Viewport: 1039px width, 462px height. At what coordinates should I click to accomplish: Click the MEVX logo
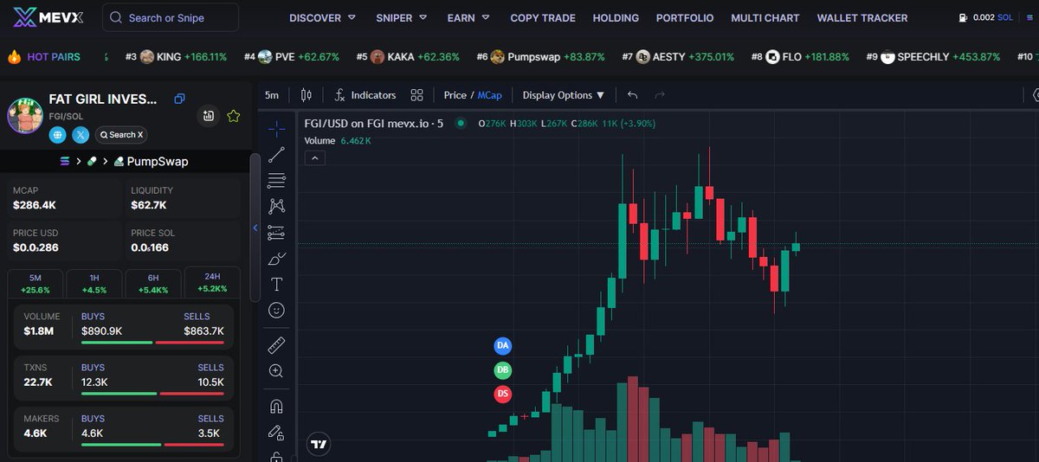click(46, 17)
